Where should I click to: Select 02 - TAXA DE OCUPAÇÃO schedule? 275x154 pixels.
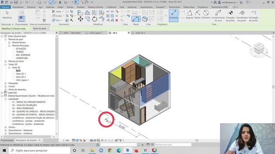click(24, 105)
